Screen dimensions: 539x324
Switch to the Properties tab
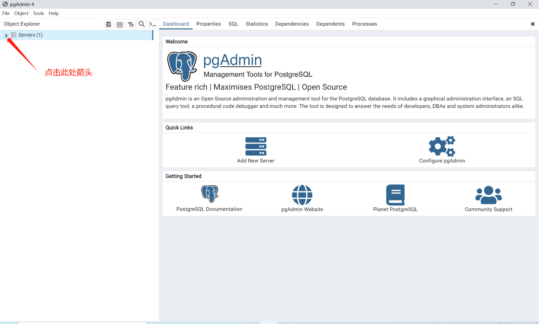pyautogui.click(x=209, y=24)
